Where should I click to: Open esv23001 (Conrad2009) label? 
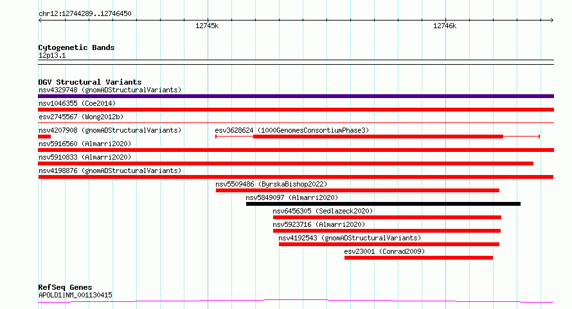pos(384,251)
